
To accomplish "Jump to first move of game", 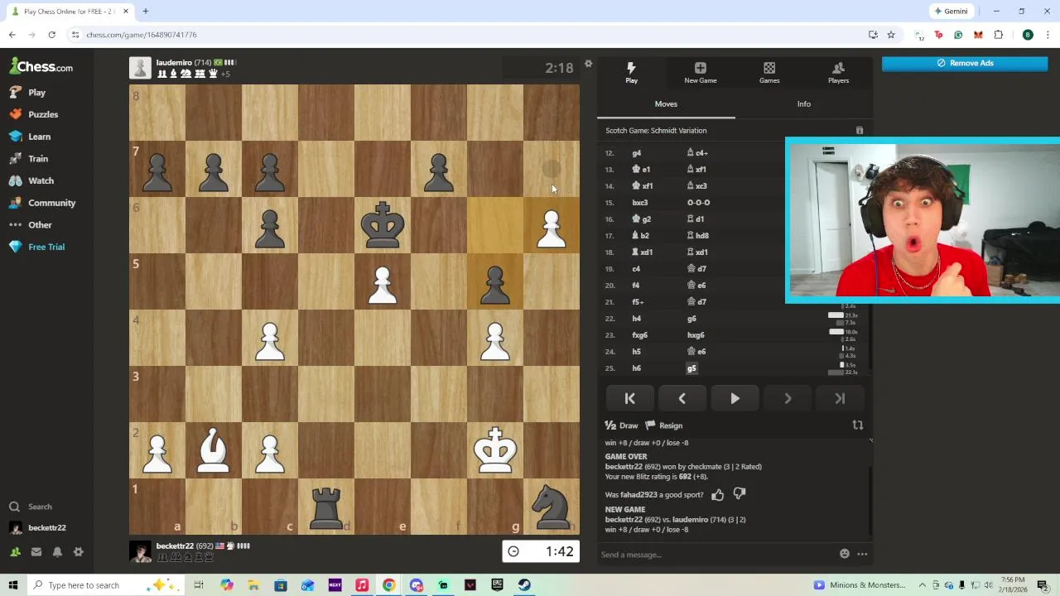I will [x=629, y=399].
